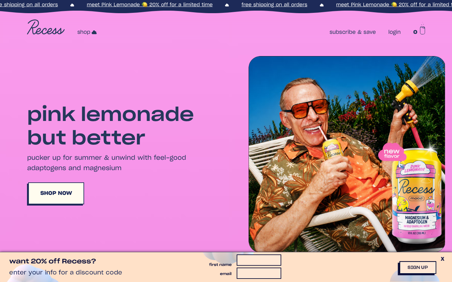The height and width of the screenshot is (282, 452).
Task: Click the 'pucker up for summer' subheading
Action: (107, 163)
